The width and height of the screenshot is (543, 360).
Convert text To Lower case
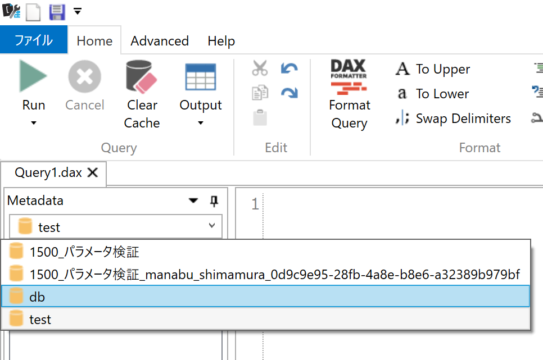[433, 93]
